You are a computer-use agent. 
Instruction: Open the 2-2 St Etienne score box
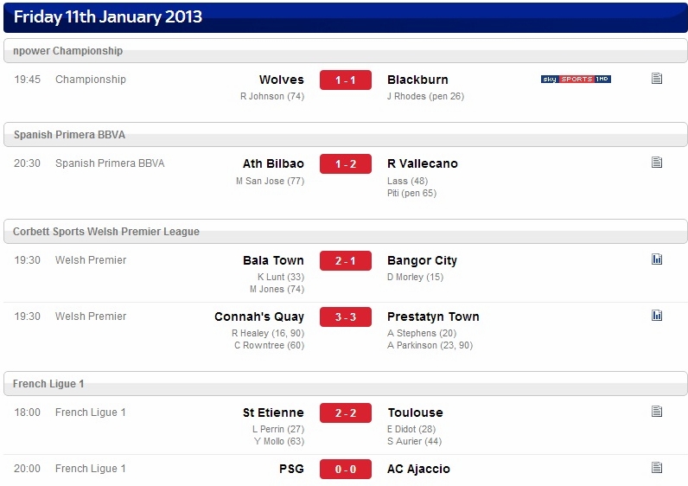pos(346,412)
